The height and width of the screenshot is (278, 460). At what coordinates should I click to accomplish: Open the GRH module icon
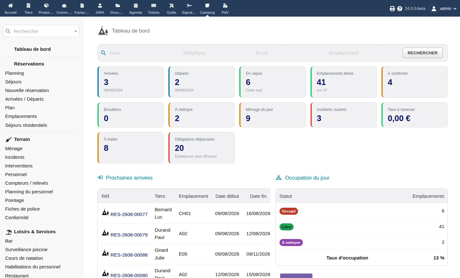100,5
